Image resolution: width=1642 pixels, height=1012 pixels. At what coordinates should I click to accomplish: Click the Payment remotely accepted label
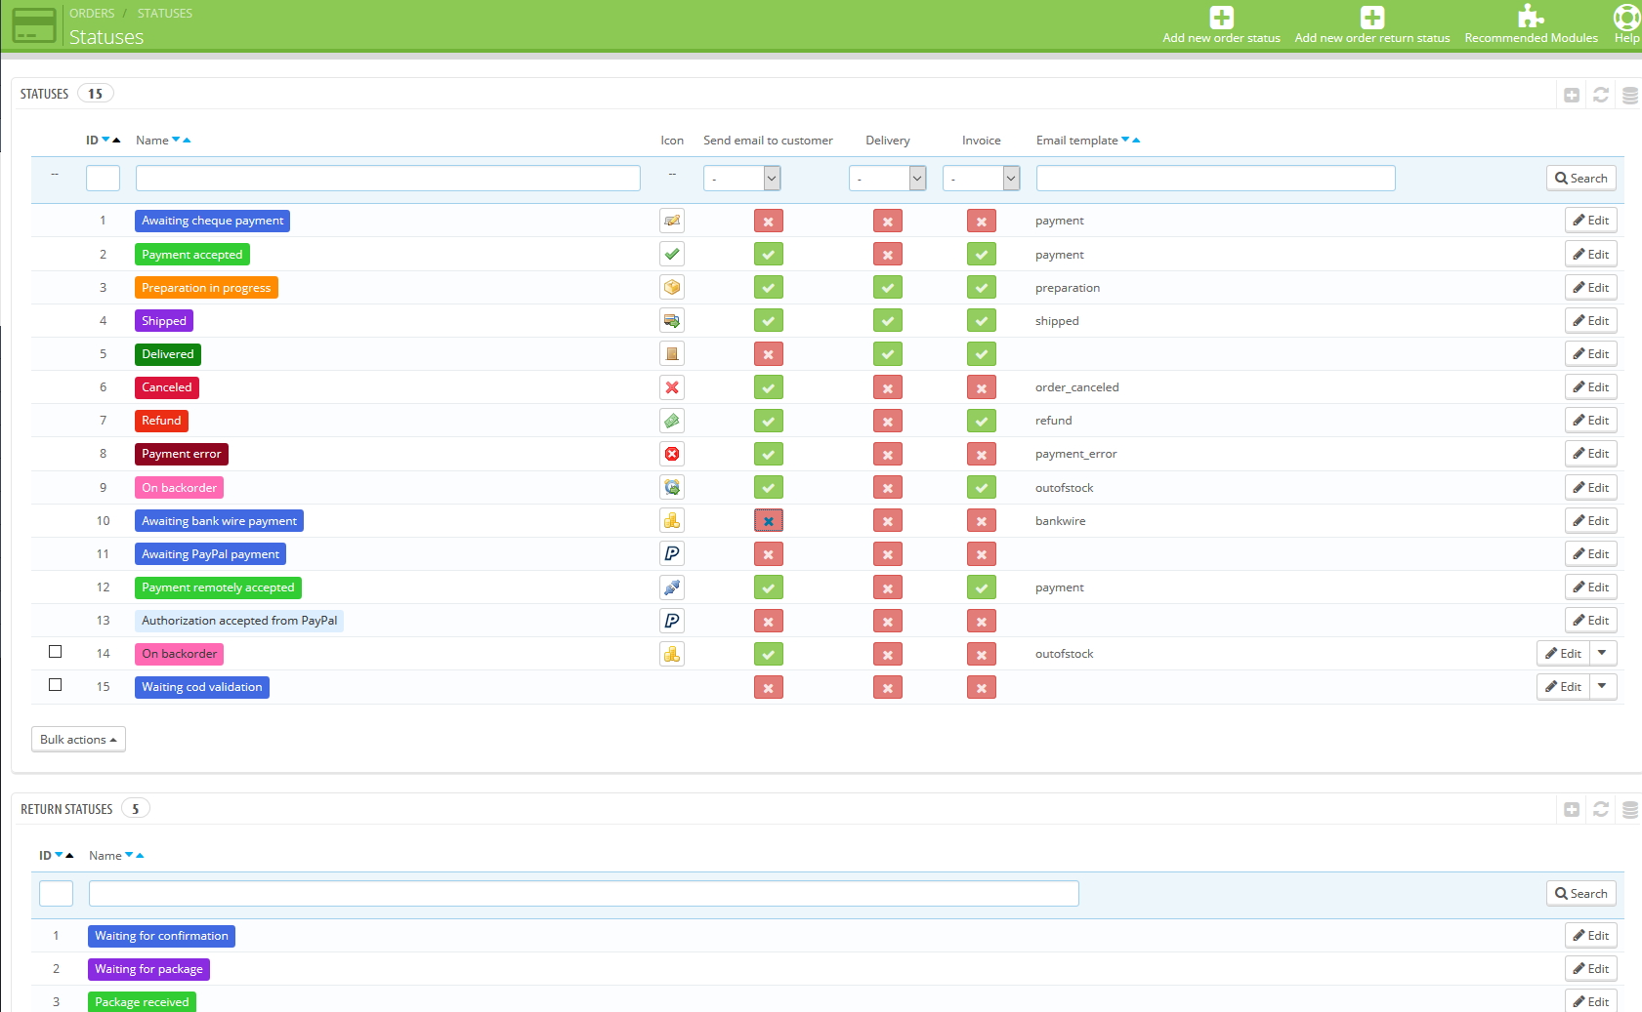(x=218, y=587)
